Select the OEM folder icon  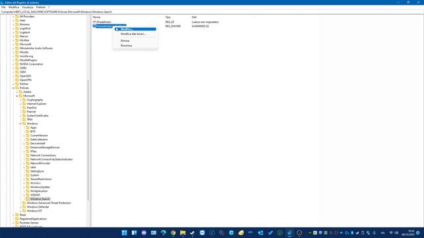coord(17,72)
